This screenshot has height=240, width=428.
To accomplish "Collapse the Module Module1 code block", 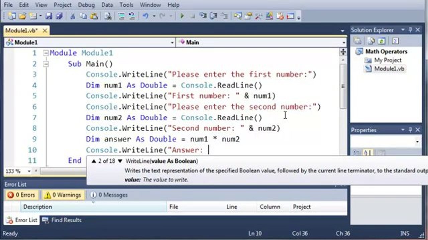I will click(x=46, y=53).
